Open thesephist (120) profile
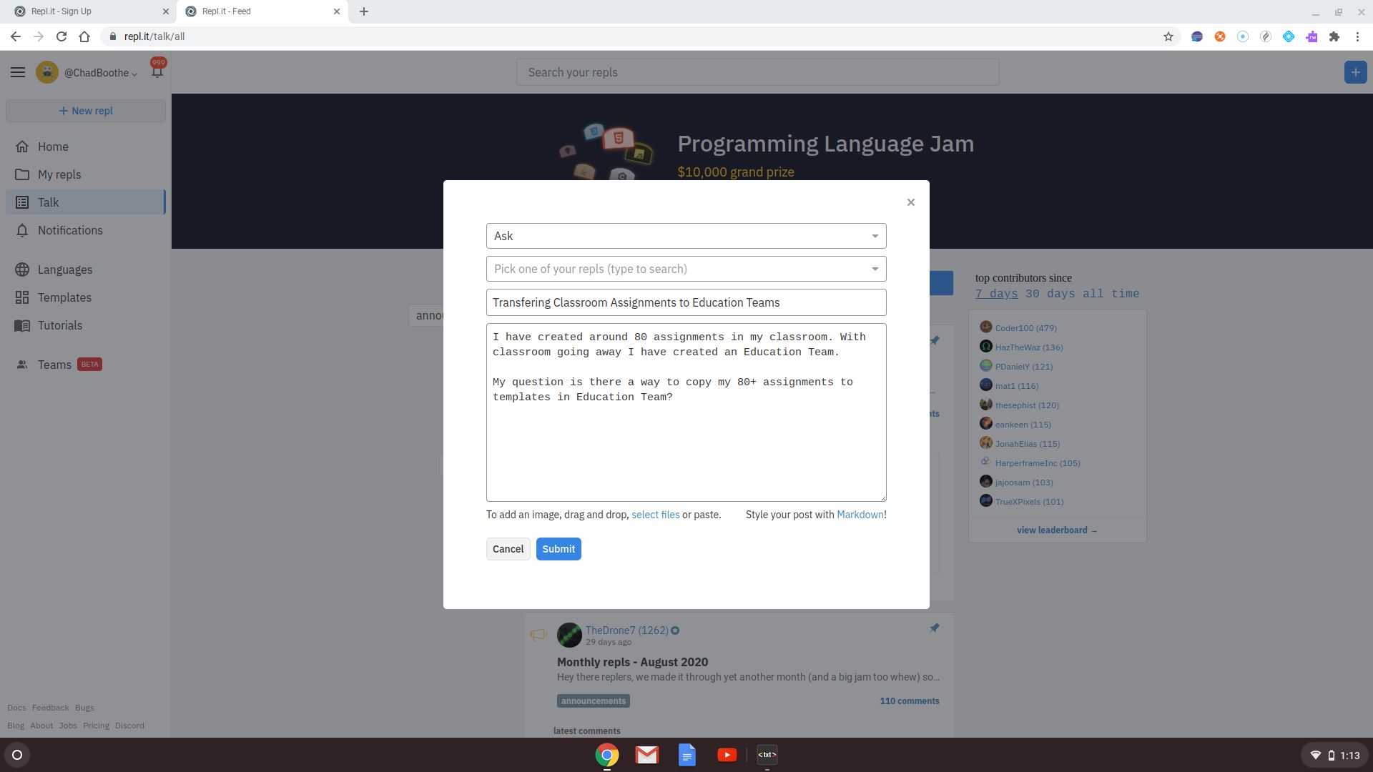 (x=1027, y=405)
